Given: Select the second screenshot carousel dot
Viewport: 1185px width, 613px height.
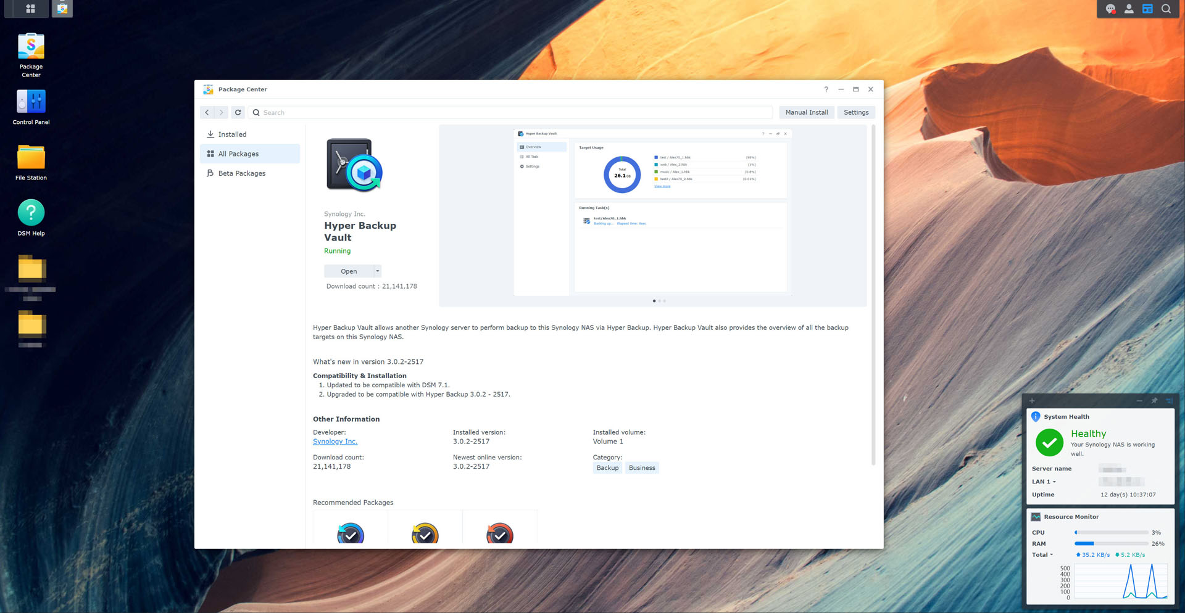Looking at the screenshot, I should 659,301.
